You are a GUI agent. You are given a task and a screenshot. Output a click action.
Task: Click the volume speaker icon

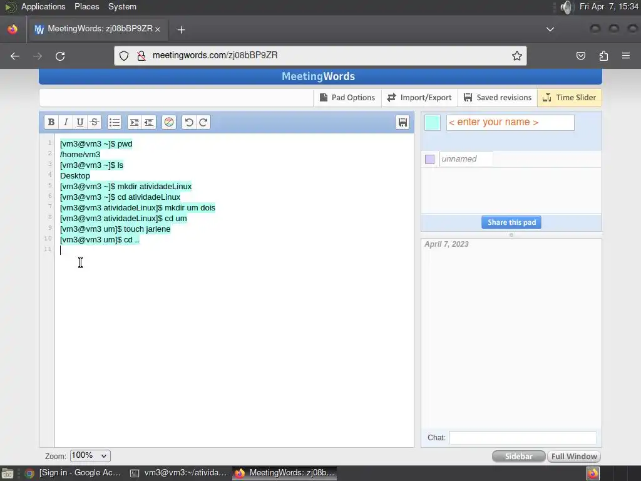[x=566, y=7]
